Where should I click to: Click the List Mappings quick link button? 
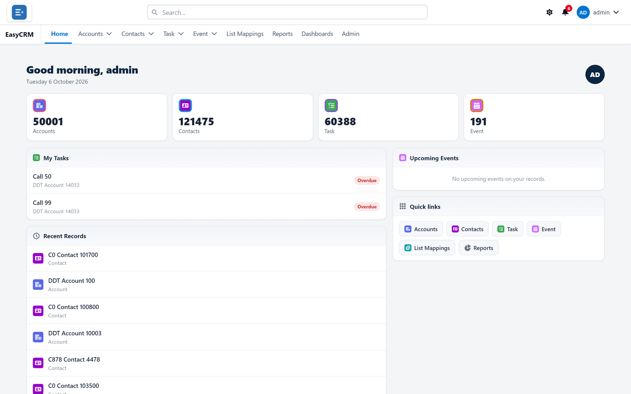(x=427, y=248)
